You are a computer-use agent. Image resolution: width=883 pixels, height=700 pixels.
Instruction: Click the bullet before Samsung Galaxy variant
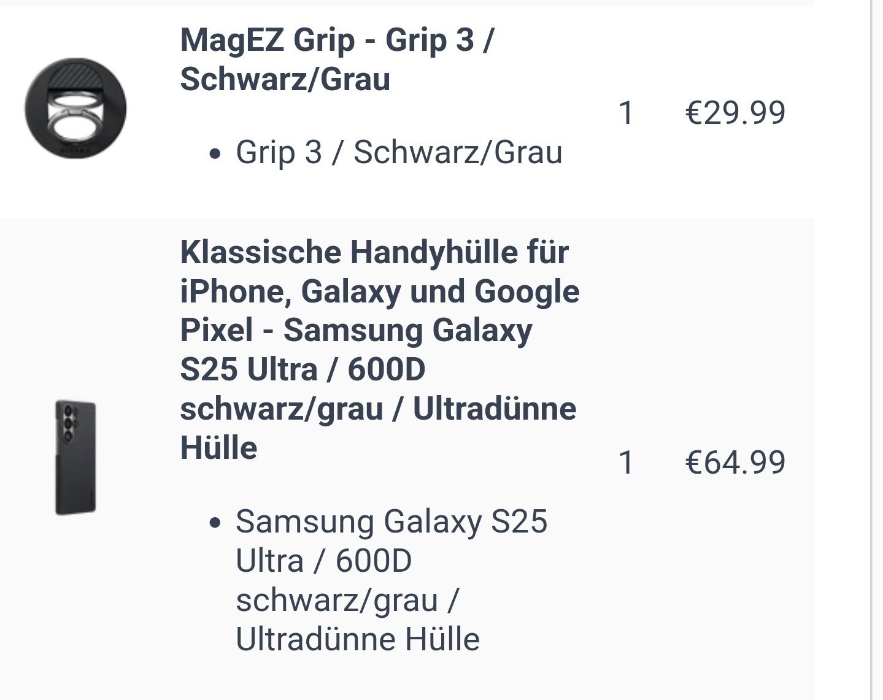[214, 523]
